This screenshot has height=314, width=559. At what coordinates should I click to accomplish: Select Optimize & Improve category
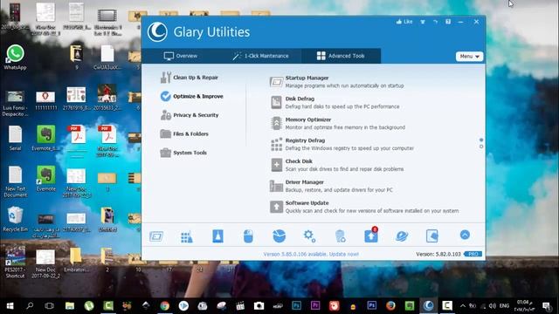tap(191, 96)
